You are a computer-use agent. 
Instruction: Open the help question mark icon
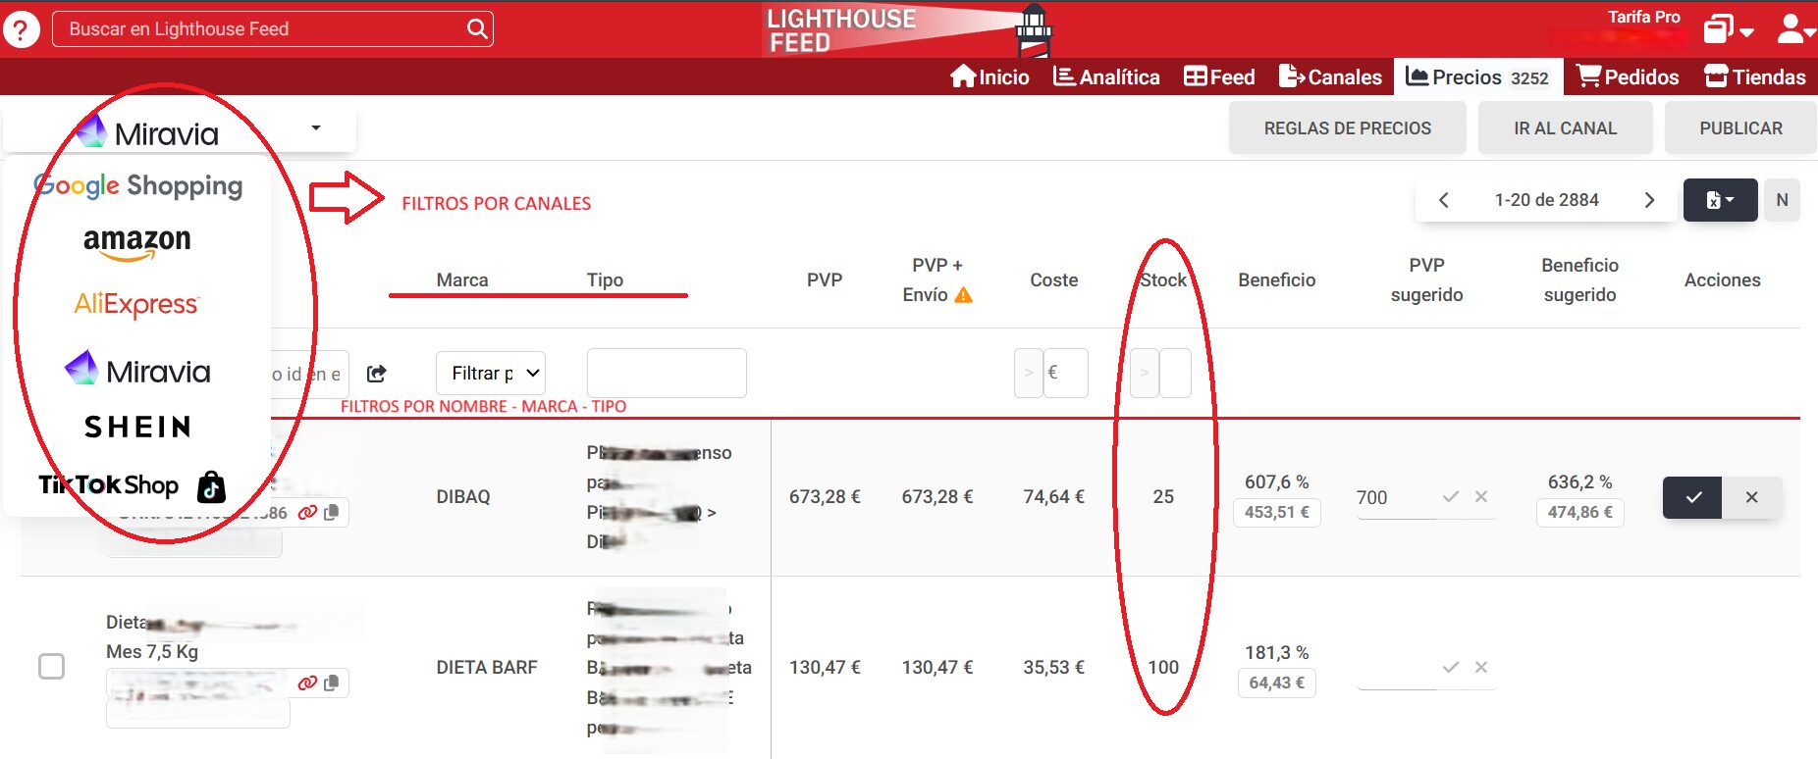[21, 29]
